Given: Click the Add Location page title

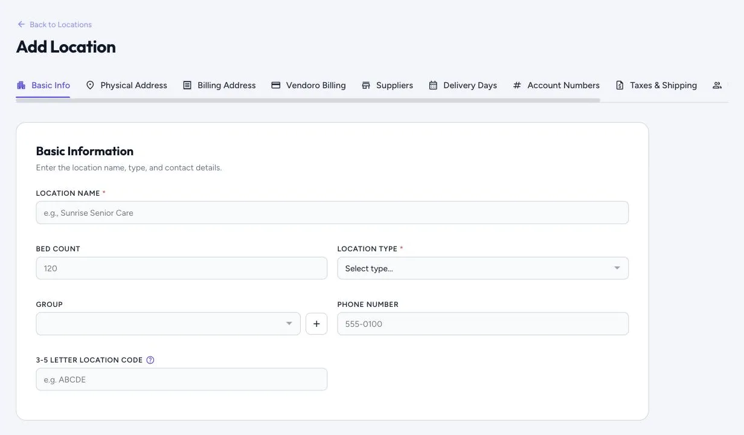Looking at the screenshot, I should [x=66, y=47].
